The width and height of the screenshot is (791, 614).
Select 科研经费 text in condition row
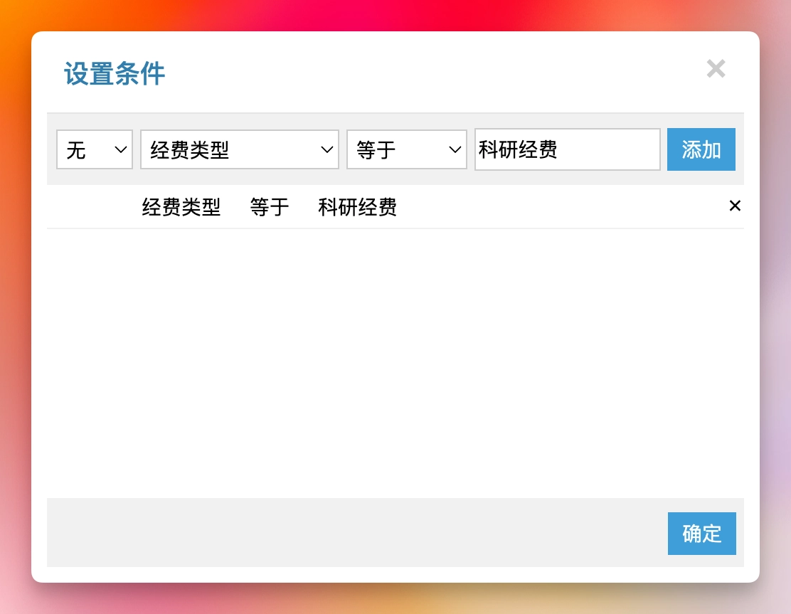coord(357,207)
